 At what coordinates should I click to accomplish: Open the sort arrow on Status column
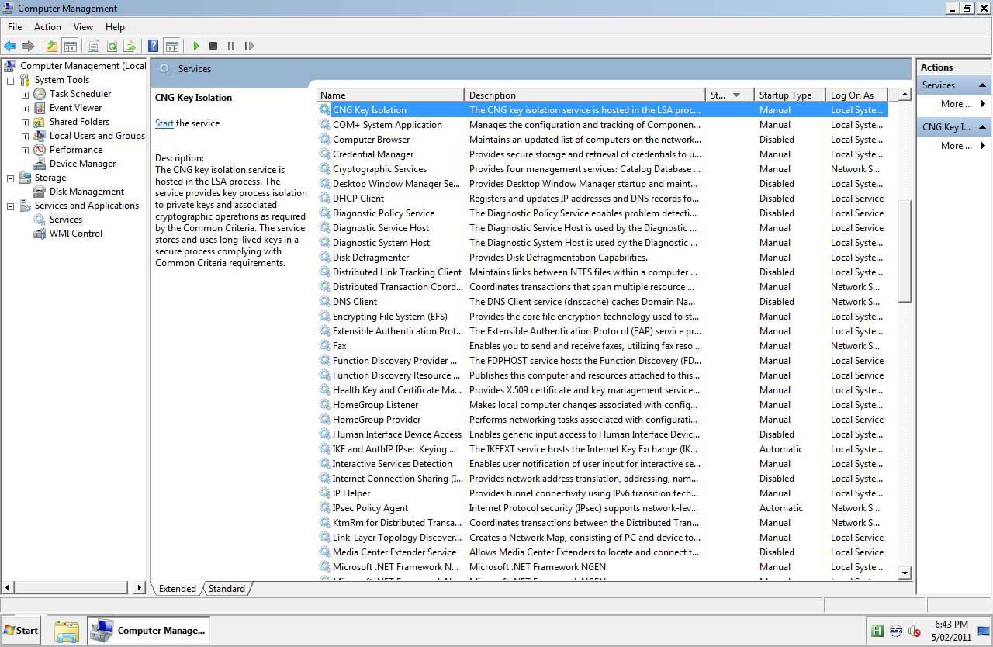click(737, 95)
